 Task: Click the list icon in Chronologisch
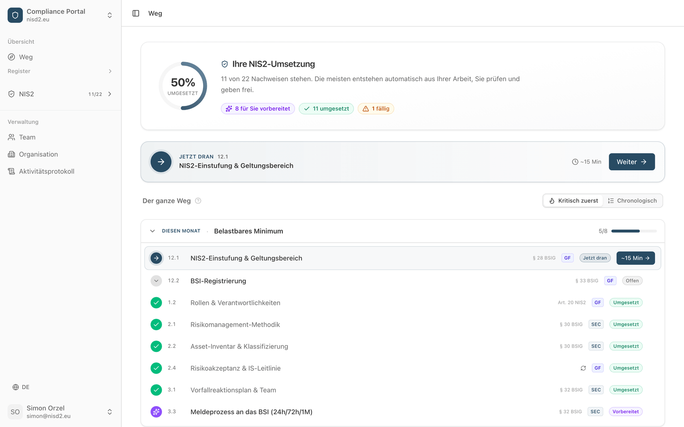(611, 201)
